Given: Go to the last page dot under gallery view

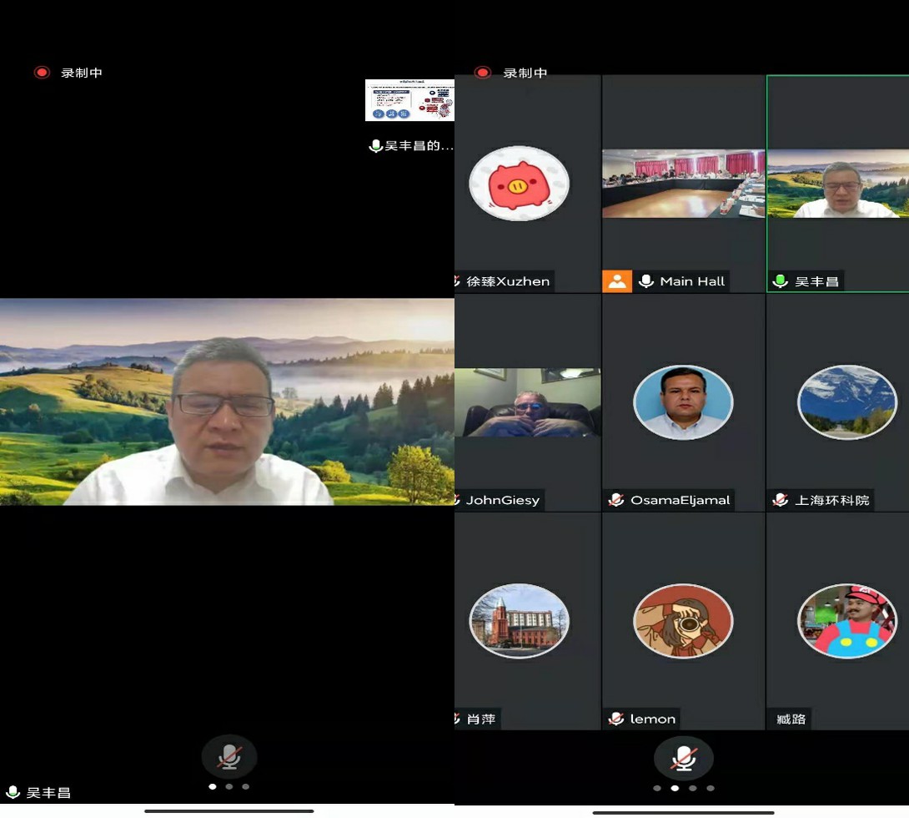Looking at the screenshot, I should pos(711,788).
